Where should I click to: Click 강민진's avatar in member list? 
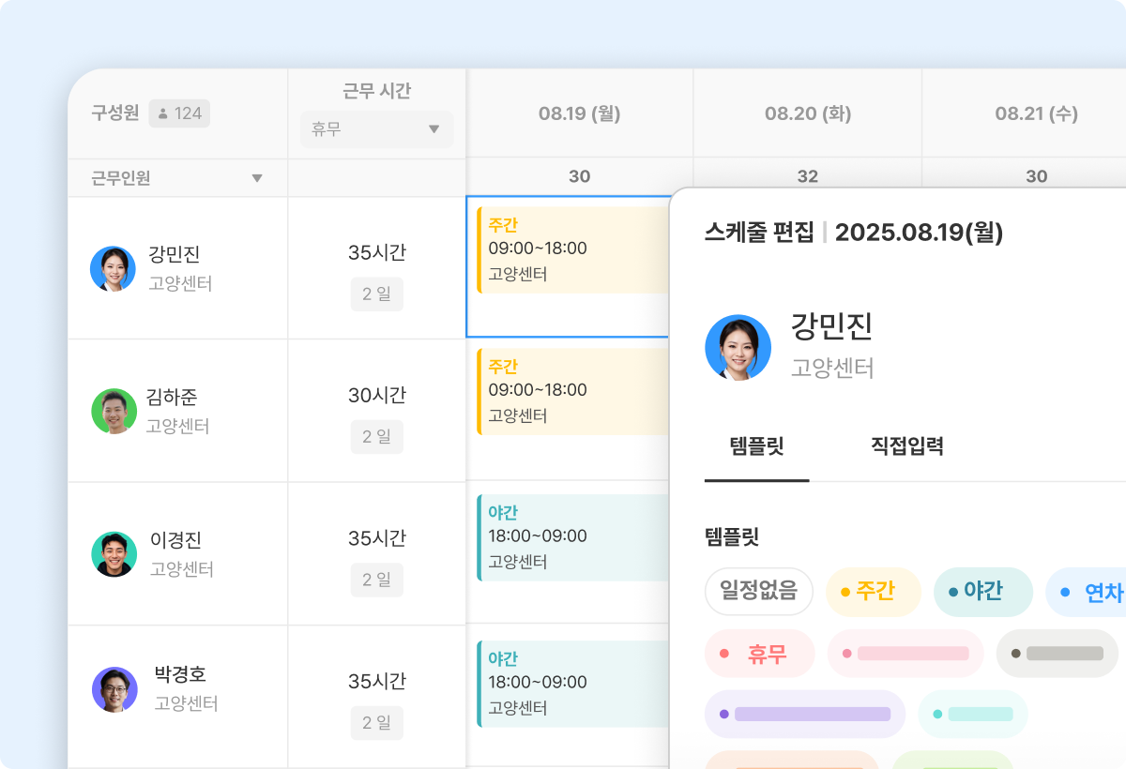(114, 269)
